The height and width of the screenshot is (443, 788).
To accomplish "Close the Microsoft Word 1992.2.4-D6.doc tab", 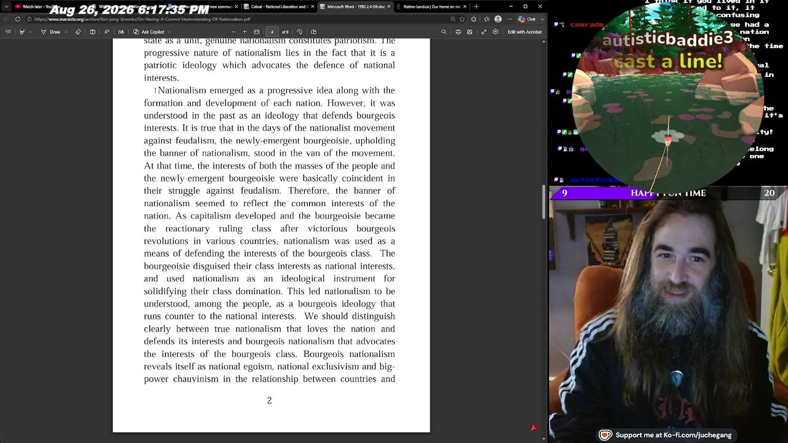I will [388, 6].
